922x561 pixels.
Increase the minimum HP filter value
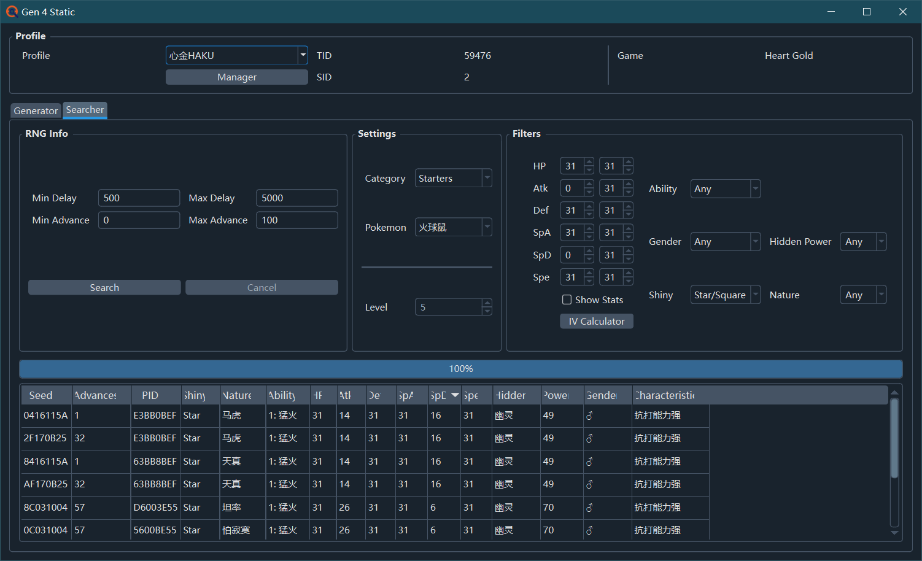[x=589, y=163]
